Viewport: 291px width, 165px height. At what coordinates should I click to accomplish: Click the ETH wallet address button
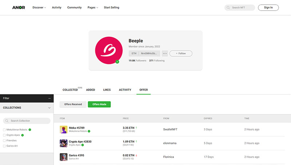tap(144, 53)
